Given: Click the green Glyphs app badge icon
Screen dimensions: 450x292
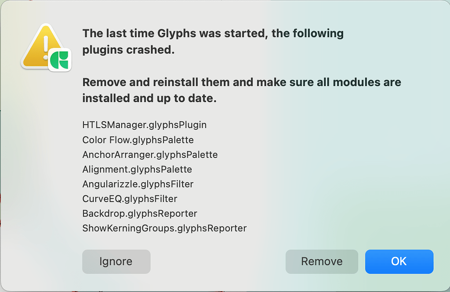Looking at the screenshot, I should point(59,60).
